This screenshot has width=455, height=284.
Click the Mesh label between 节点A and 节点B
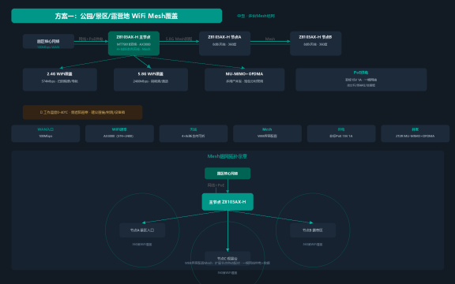coord(270,39)
